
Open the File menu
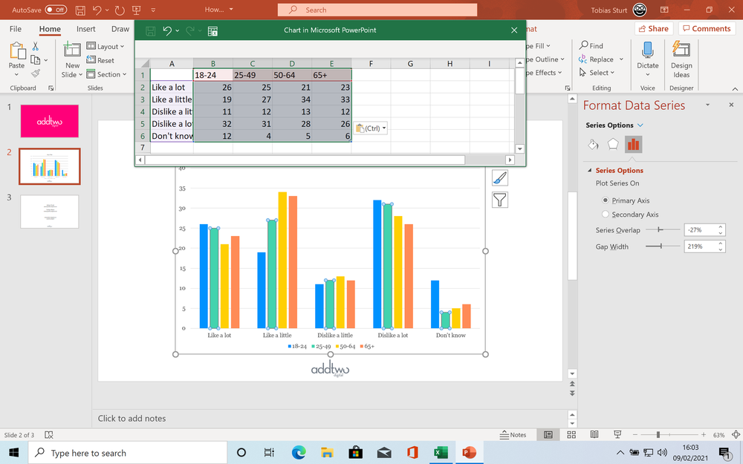pos(15,29)
